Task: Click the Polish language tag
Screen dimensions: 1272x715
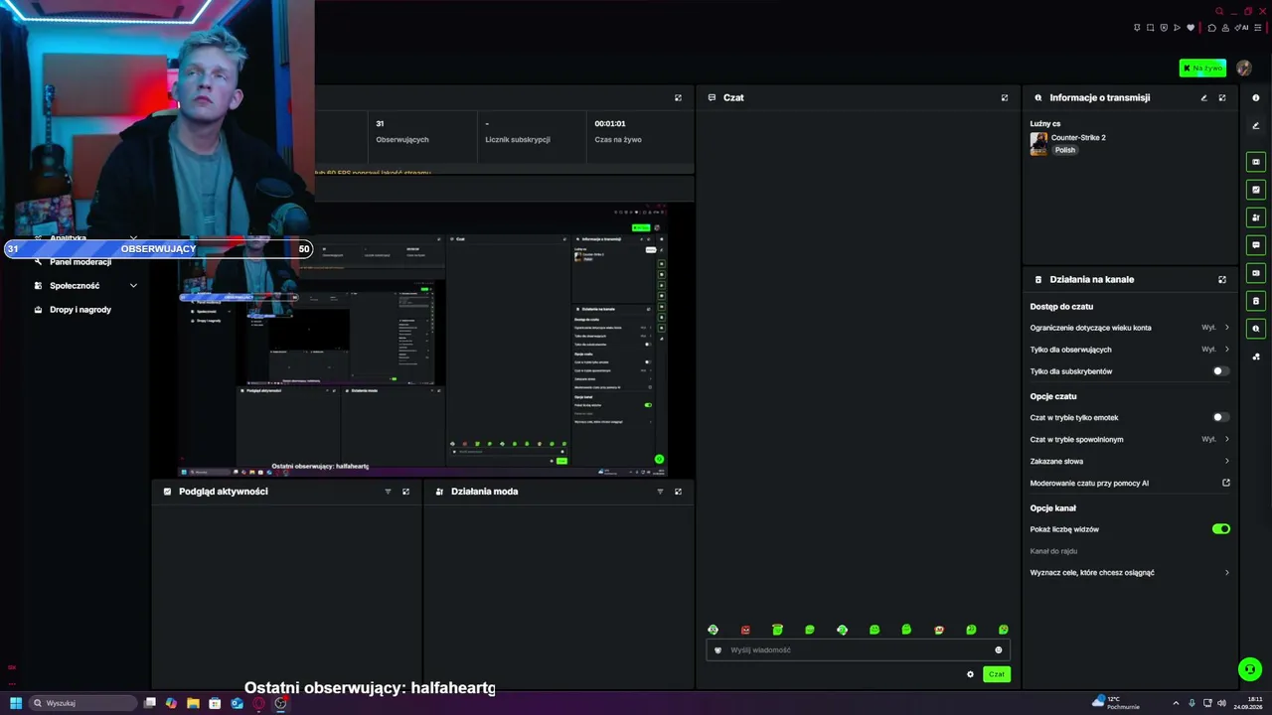Action: tap(1065, 150)
